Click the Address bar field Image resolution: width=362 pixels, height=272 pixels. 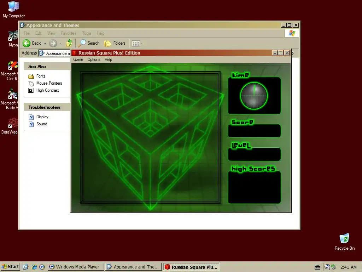tap(55, 53)
